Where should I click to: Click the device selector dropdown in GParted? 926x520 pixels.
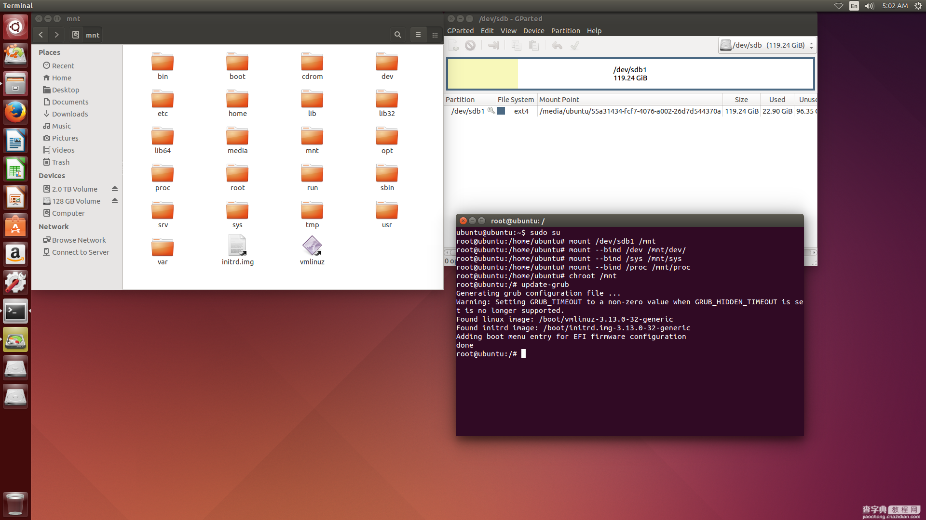766,45
